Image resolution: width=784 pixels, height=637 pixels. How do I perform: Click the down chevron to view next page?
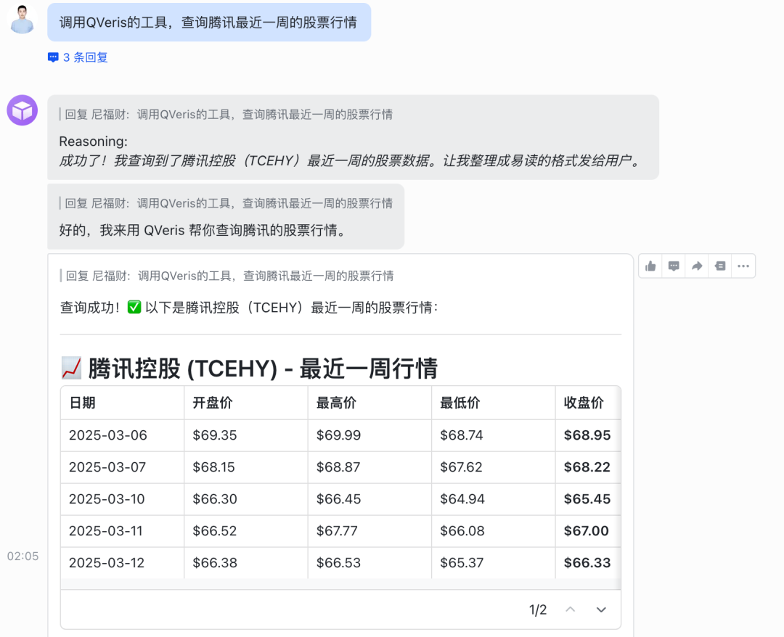(x=601, y=609)
